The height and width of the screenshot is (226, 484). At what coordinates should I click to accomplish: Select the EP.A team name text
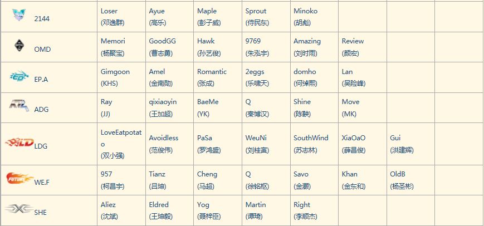coord(41,80)
